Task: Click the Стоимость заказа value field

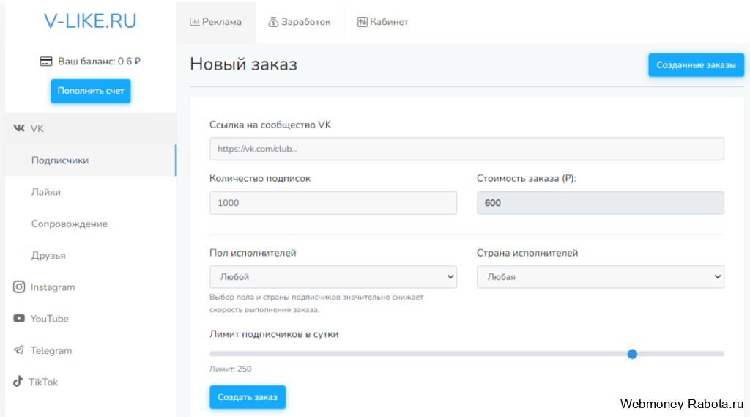Action: (601, 203)
